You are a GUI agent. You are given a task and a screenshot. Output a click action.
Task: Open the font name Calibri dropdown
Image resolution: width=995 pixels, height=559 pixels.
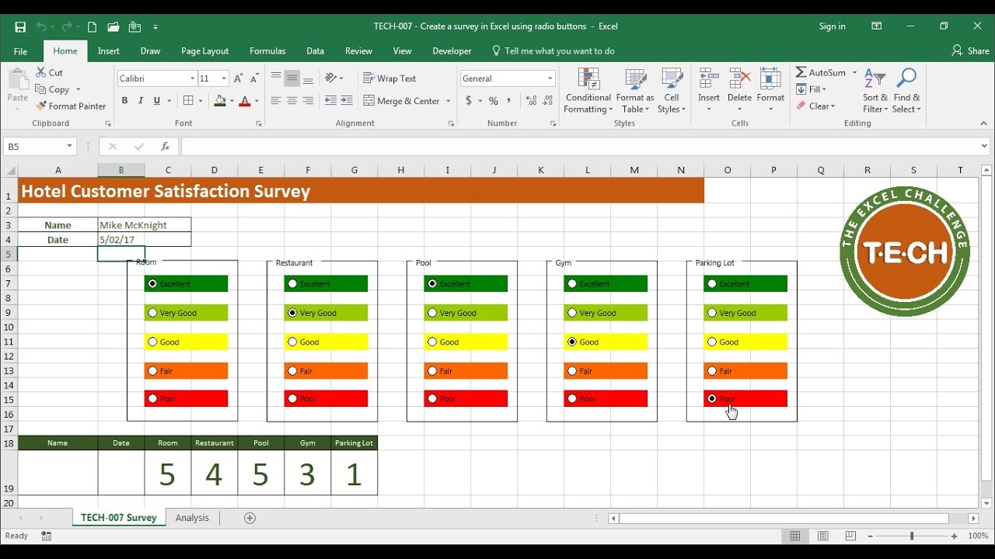pyautogui.click(x=193, y=78)
